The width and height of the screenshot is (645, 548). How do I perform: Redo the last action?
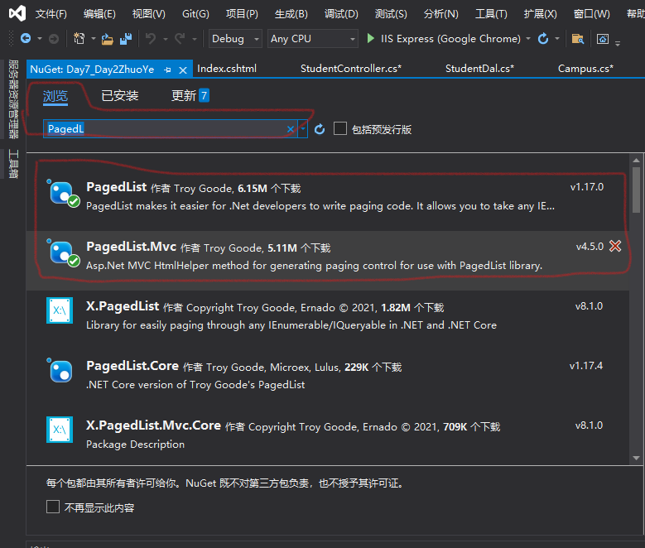(x=180, y=39)
